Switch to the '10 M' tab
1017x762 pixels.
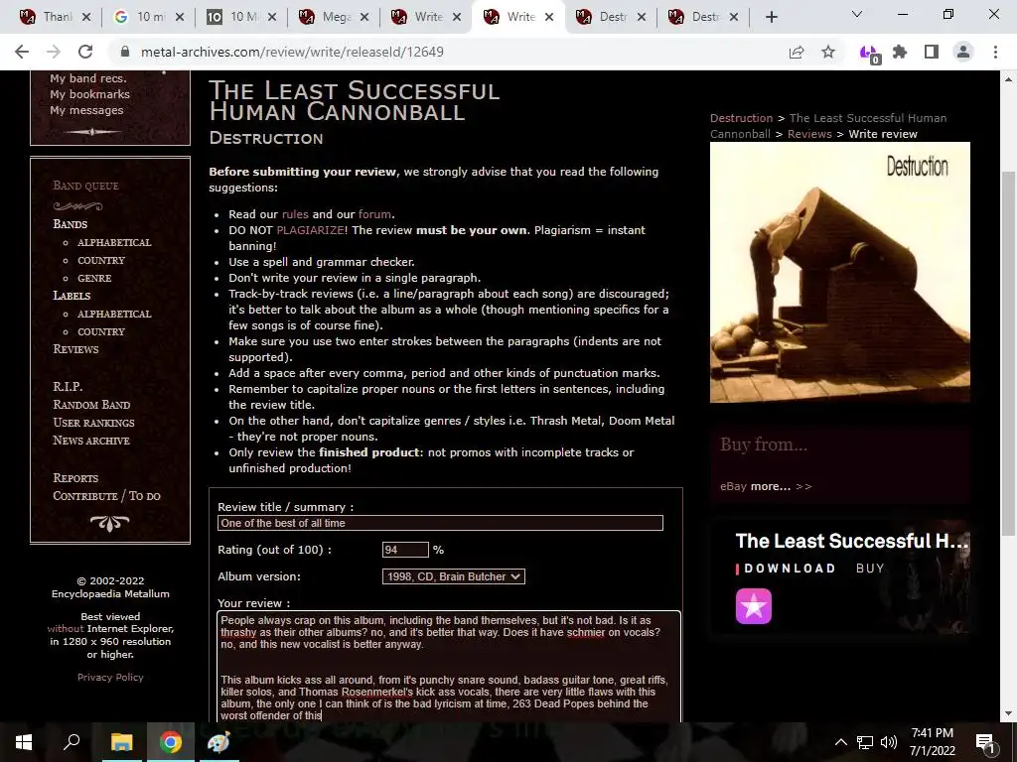coord(241,18)
